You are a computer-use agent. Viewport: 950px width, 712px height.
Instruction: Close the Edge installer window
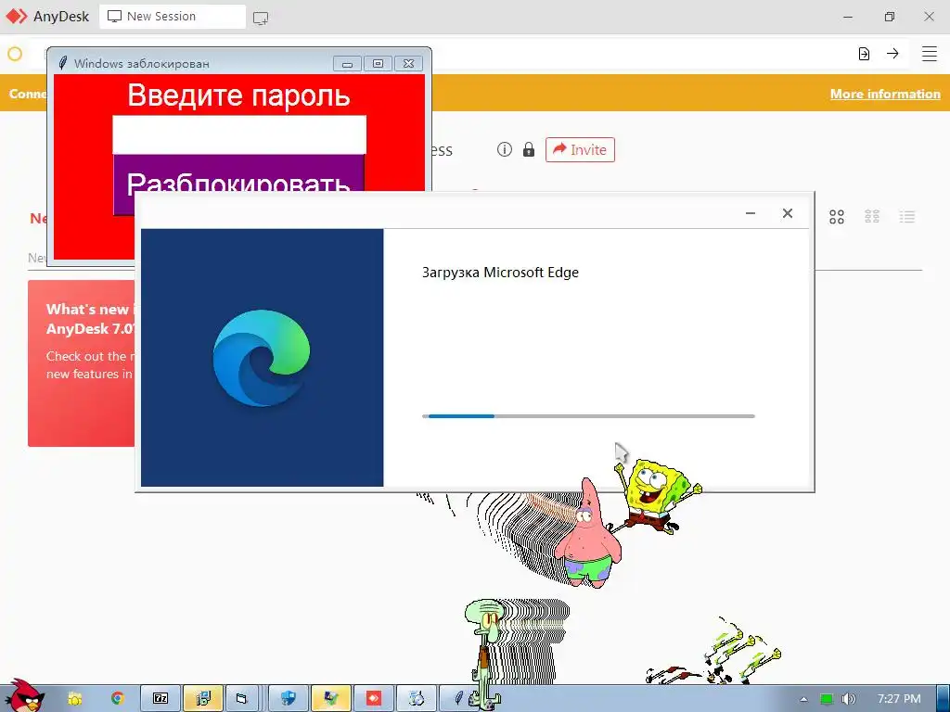(787, 213)
